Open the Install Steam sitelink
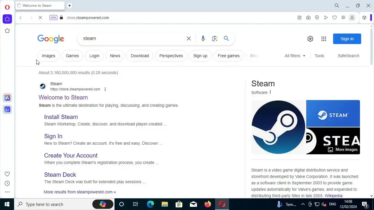 (x=61, y=117)
